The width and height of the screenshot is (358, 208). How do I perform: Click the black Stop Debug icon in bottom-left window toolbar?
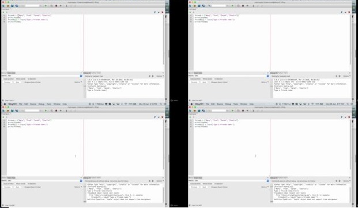pos(56,111)
